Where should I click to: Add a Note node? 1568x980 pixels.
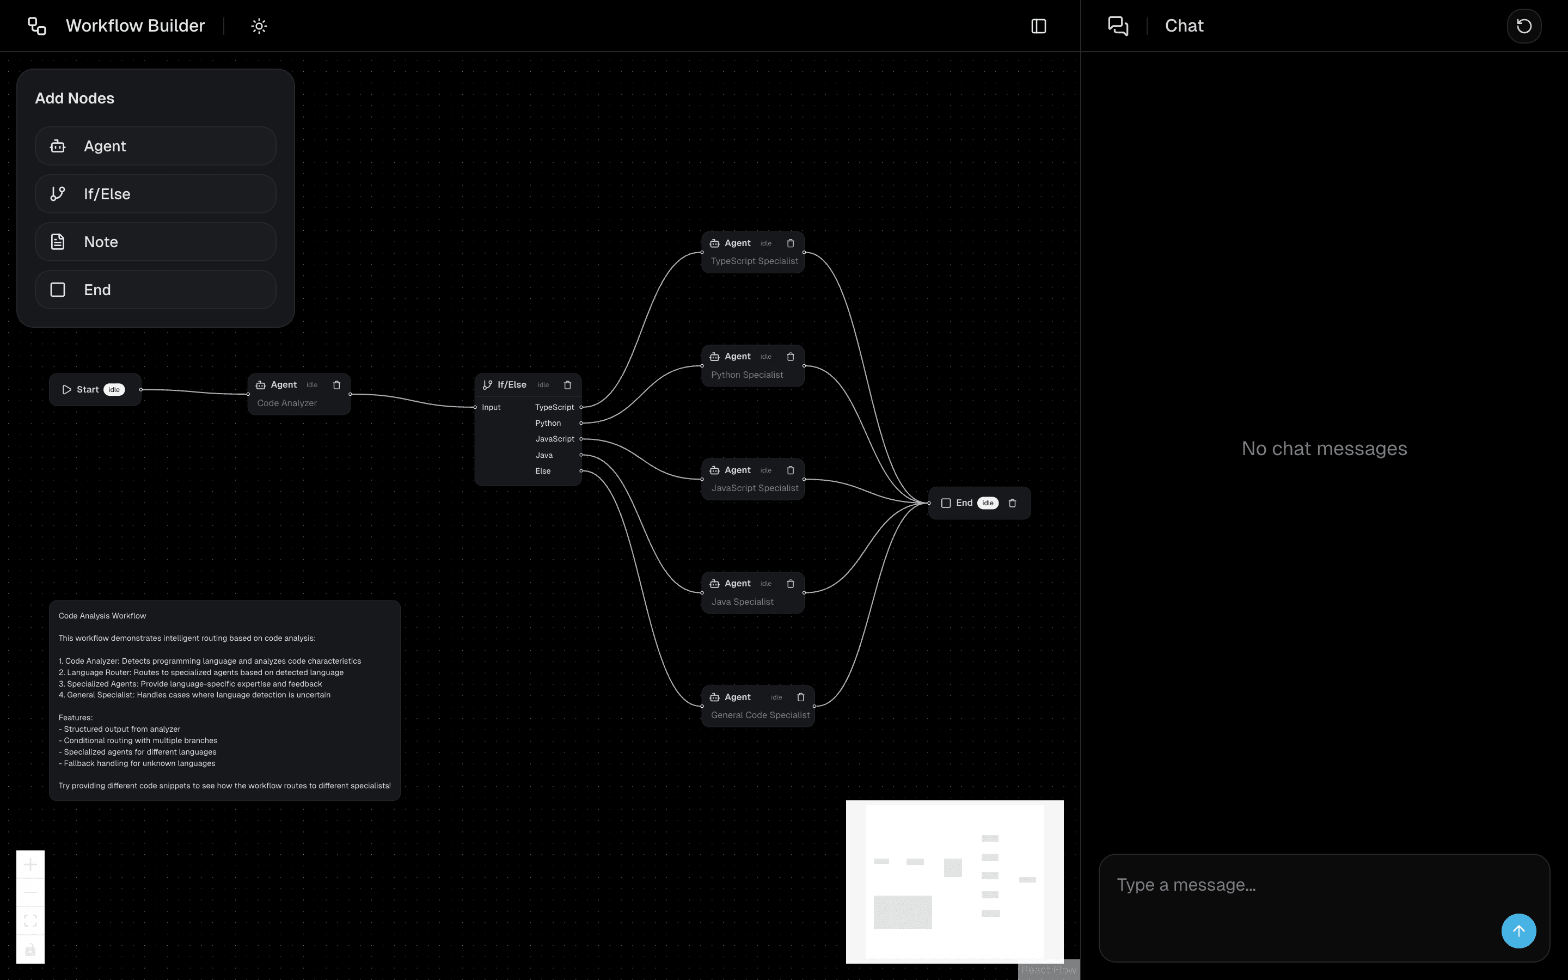tap(155, 242)
